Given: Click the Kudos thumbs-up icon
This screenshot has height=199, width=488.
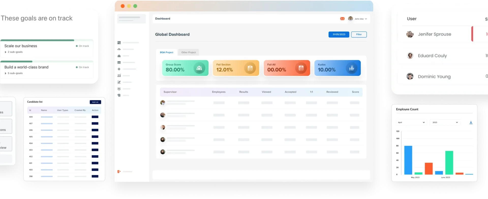Looking at the screenshot, I should click(352, 68).
